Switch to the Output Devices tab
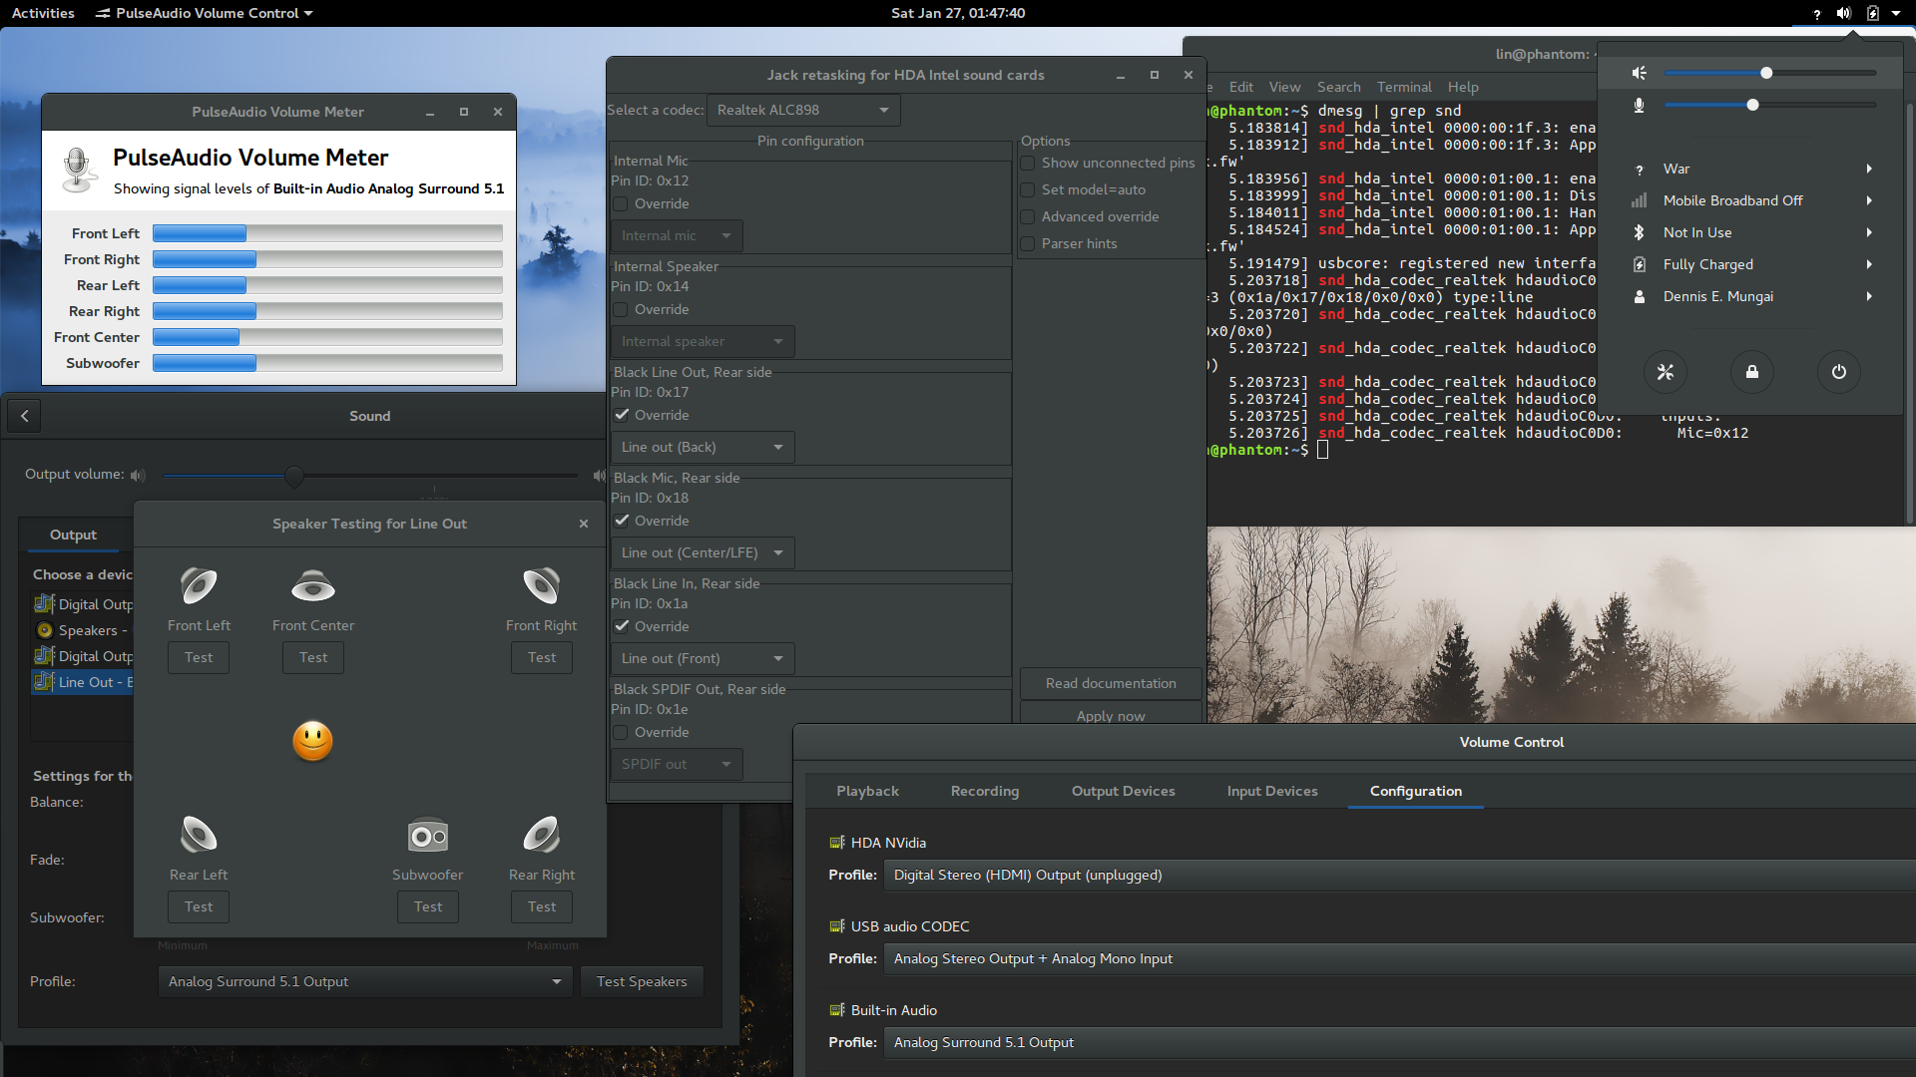Image resolution: width=1916 pixels, height=1077 pixels. click(x=1123, y=791)
